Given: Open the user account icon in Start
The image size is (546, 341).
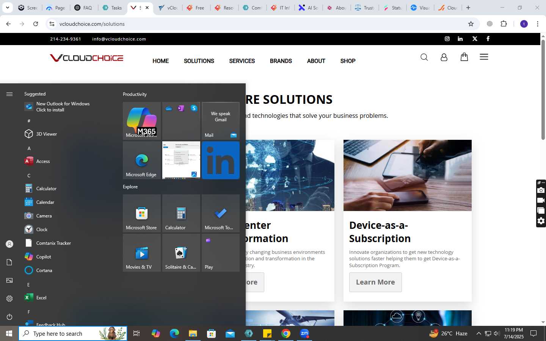Looking at the screenshot, I should pos(9,244).
